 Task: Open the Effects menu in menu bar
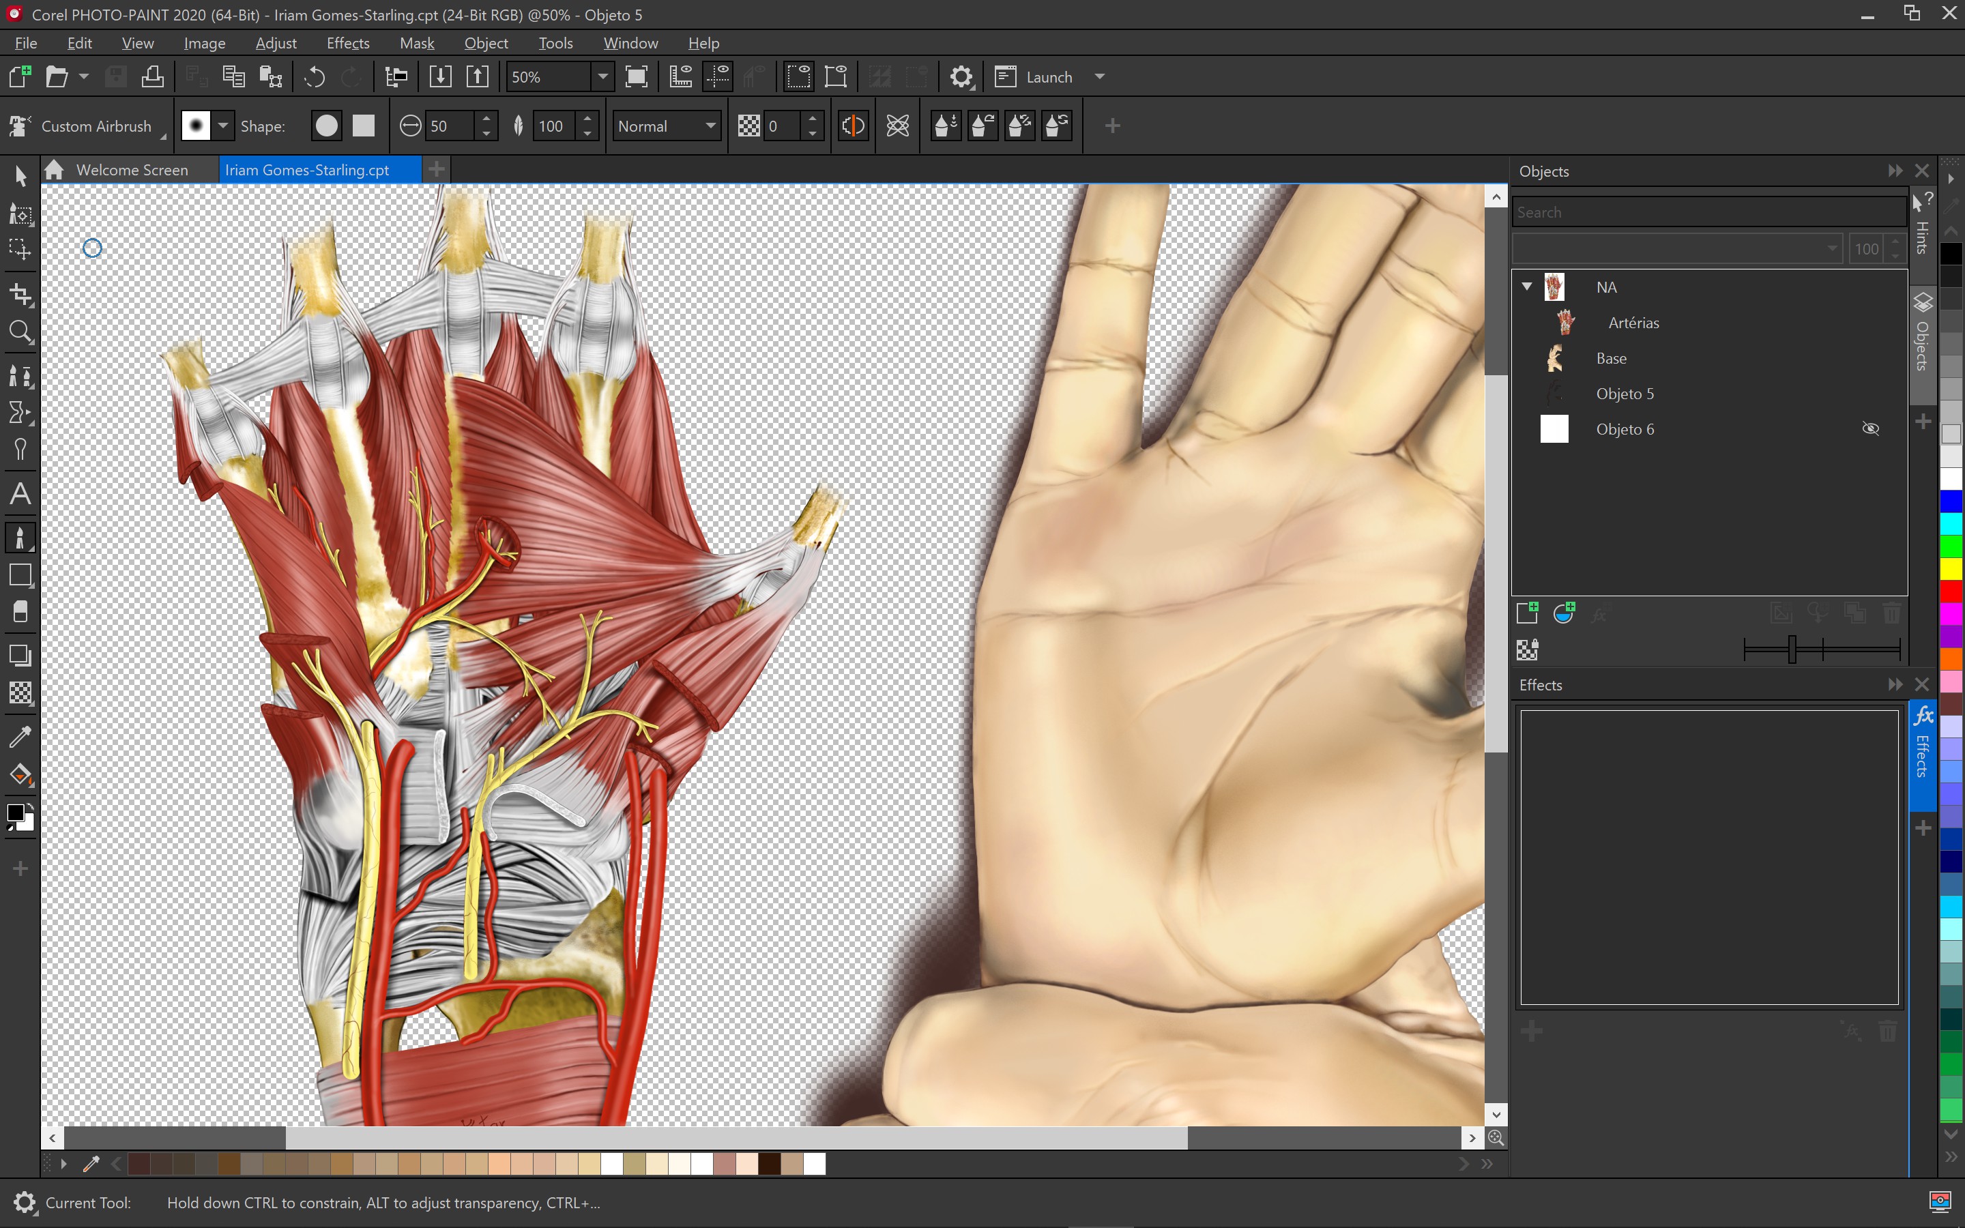point(348,42)
